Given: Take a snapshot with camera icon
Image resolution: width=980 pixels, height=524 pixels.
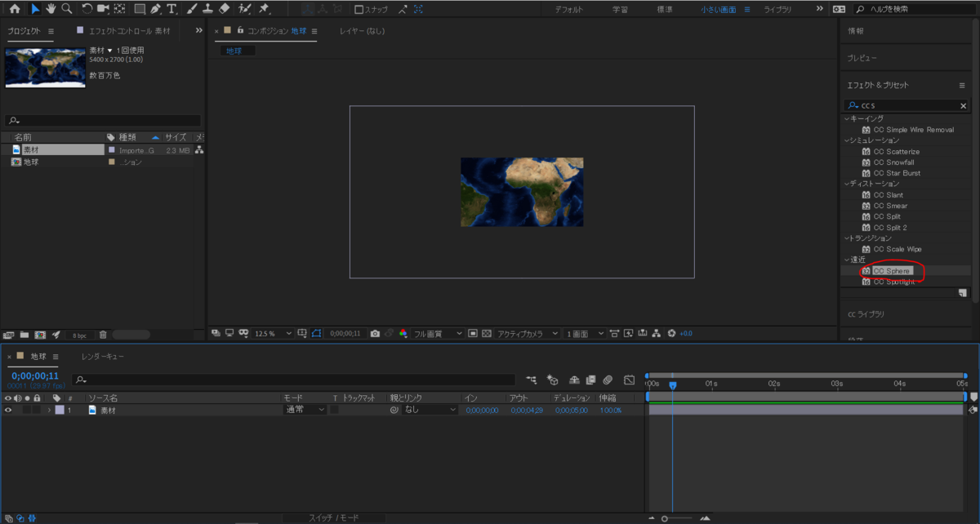Looking at the screenshot, I should coord(375,333).
